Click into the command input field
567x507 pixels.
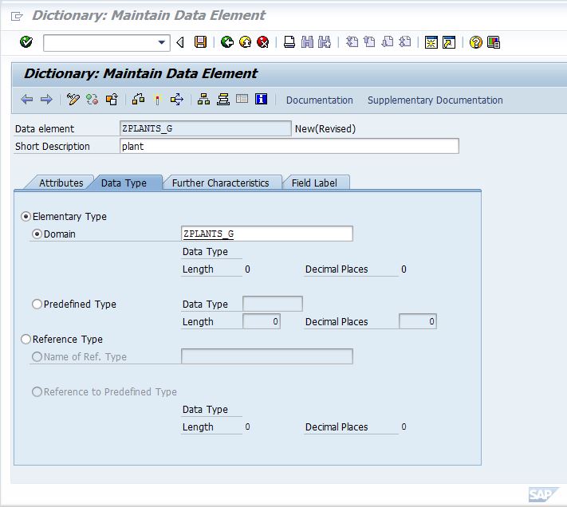[100, 42]
